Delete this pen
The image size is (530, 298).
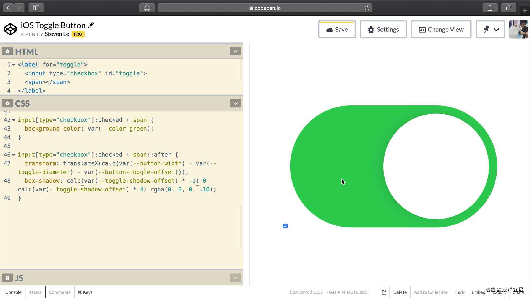(400, 292)
